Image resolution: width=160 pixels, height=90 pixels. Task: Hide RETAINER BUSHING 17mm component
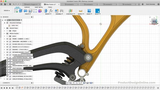(x=7, y=52)
